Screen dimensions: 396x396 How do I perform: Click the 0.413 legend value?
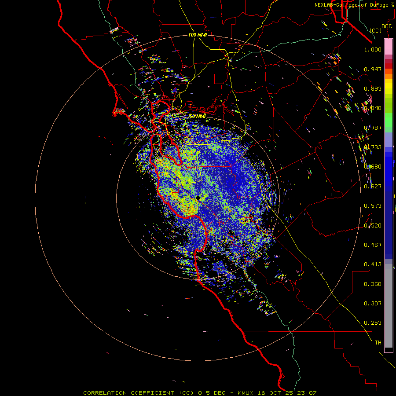[x=373, y=264]
